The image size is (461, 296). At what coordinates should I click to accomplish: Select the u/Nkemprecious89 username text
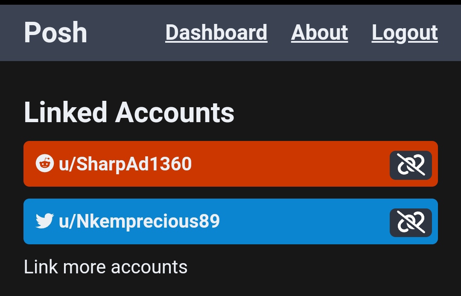(139, 221)
